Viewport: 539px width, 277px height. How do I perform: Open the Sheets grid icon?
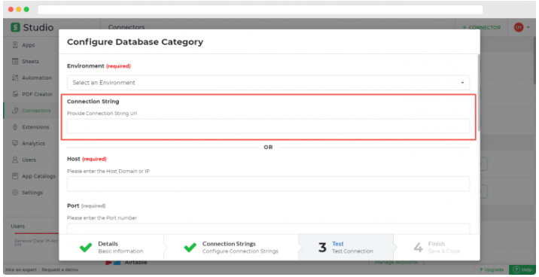tap(15, 62)
